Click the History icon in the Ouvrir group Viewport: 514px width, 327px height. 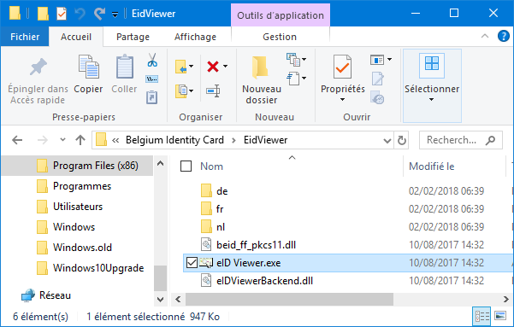[377, 97]
